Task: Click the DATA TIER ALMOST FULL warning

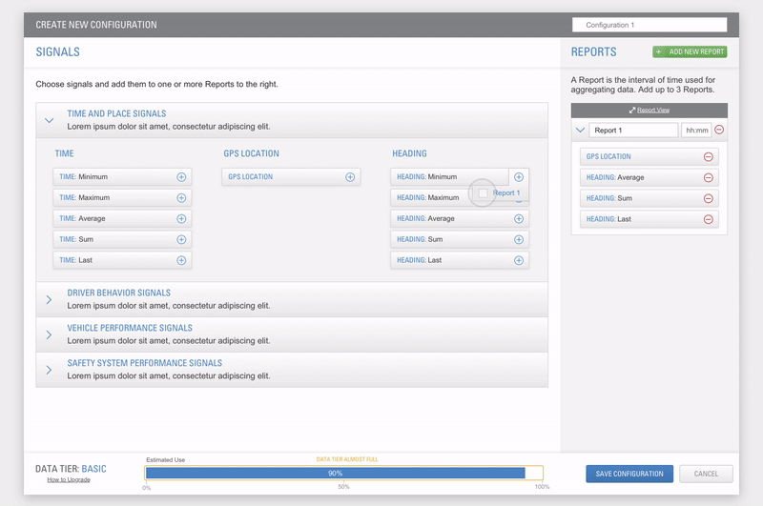Action: [x=347, y=459]
